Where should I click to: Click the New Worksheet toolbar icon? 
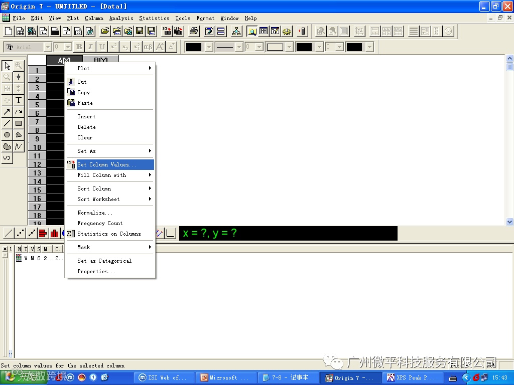[x=20, y=31]
